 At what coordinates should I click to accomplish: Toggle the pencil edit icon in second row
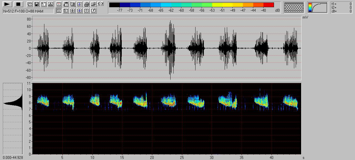click(x=93, y=11)
